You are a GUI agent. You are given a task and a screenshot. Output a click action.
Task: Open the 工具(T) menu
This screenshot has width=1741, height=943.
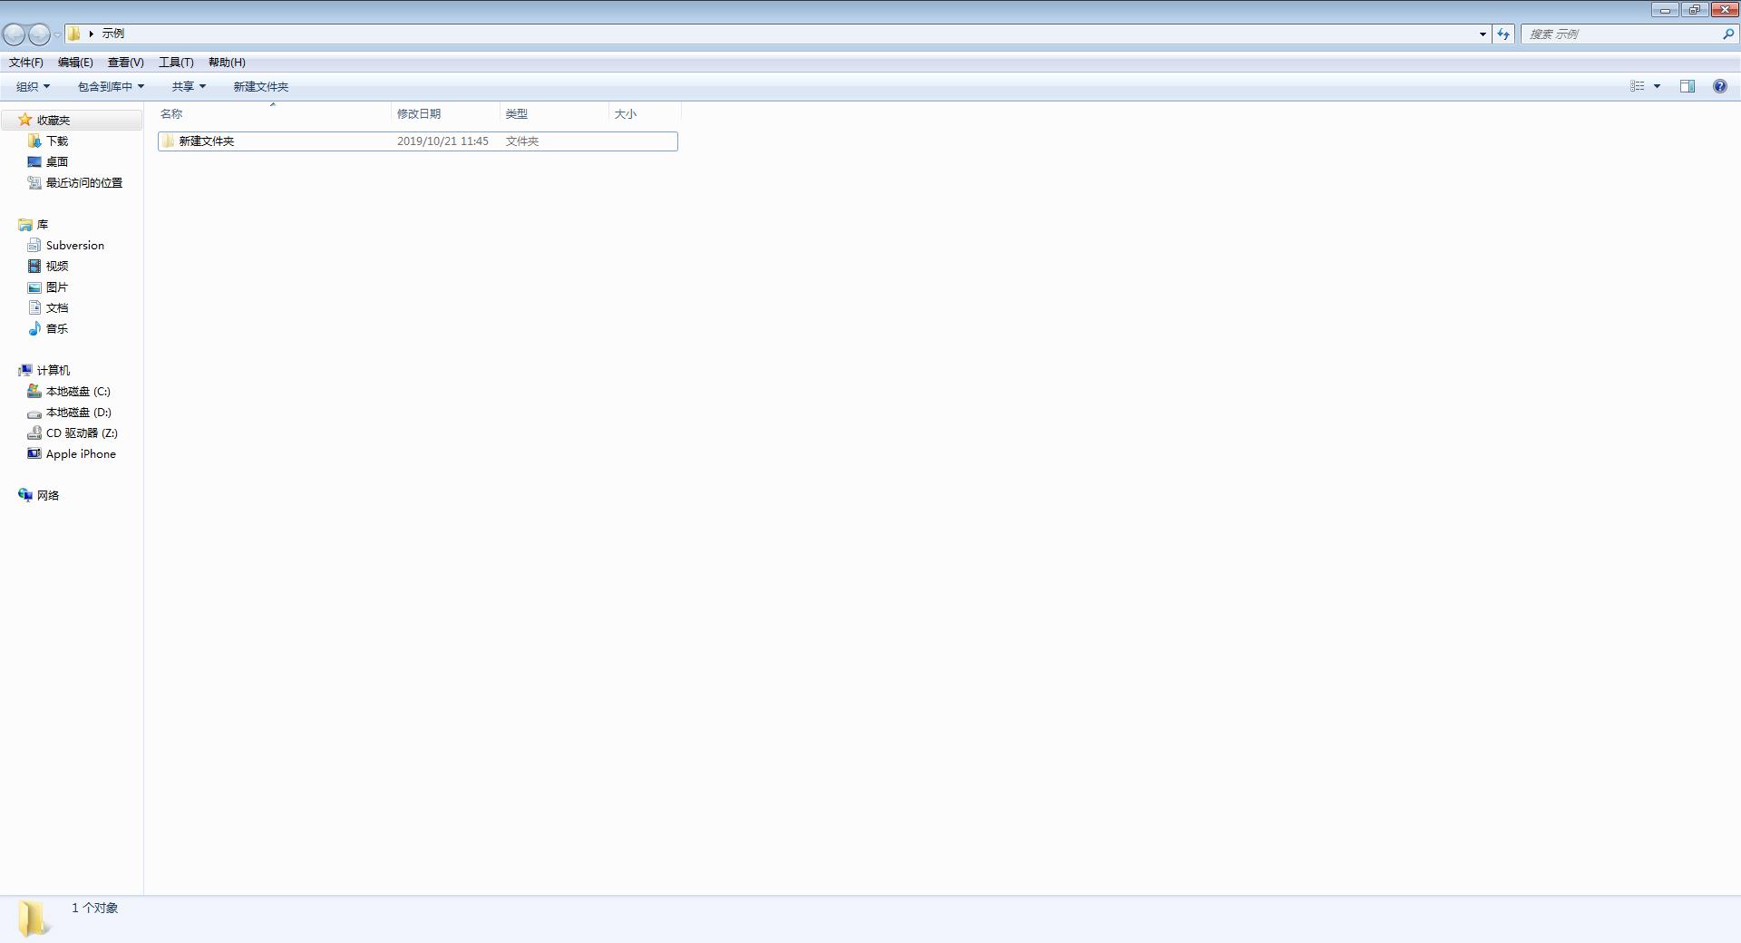176,63
